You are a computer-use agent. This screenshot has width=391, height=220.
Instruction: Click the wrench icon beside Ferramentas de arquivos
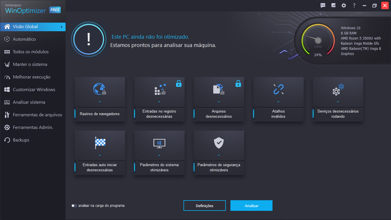[x=7, y=115]
